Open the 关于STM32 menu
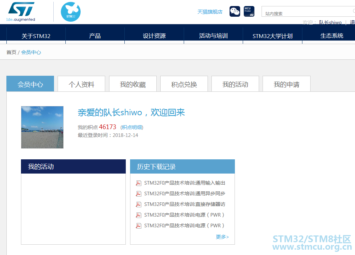 [x=36, y=36]
